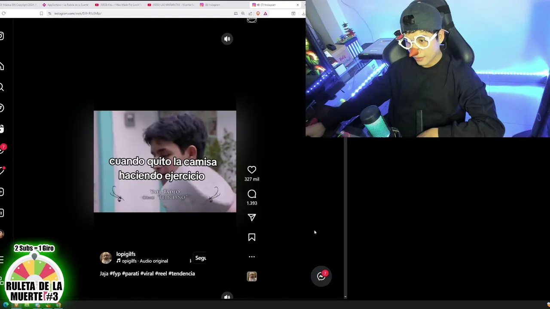Bookmark page with address bar bookmark icon
Viewport: 550px width, 309px height.
coord(41,13)
